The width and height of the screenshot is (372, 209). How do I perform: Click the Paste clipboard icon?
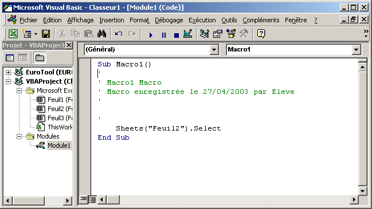point(88,34)
